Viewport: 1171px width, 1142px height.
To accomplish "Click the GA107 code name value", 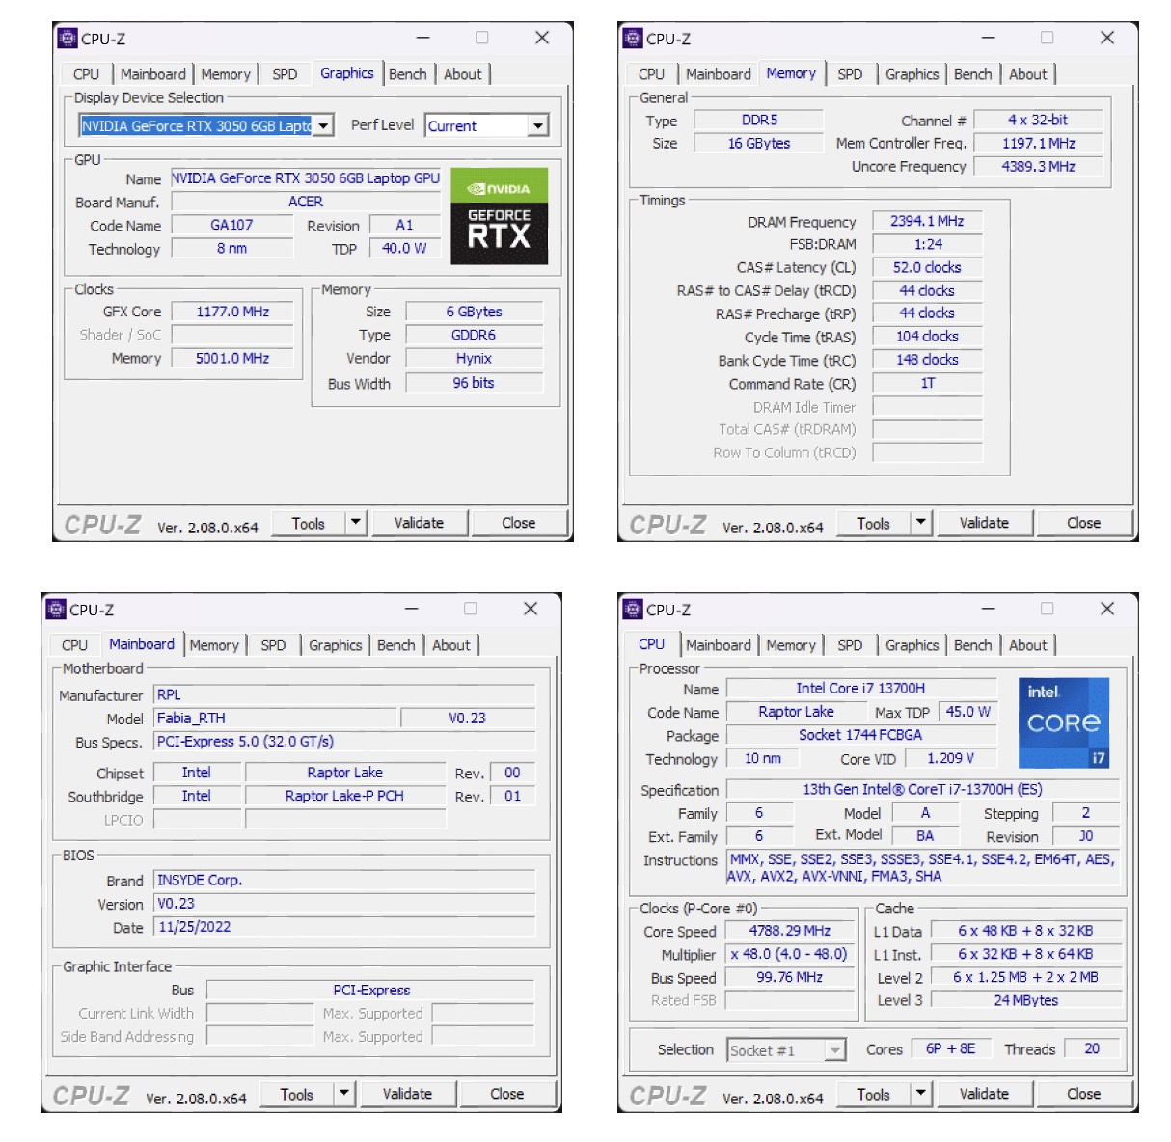I will tap(231, 225).
